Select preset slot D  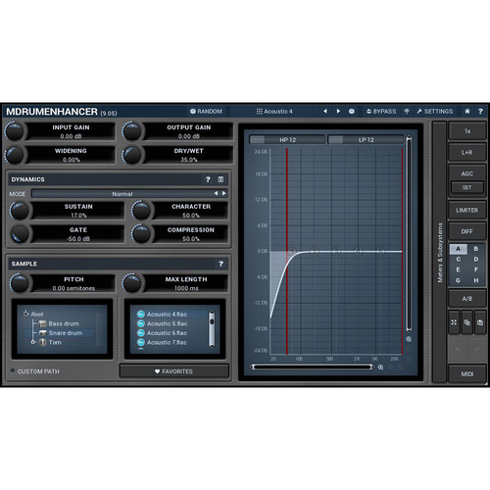point(476,260)
